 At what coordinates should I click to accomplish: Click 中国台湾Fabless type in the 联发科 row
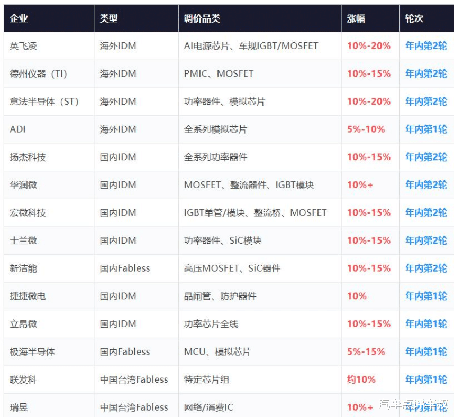click(x=134, y=379)
